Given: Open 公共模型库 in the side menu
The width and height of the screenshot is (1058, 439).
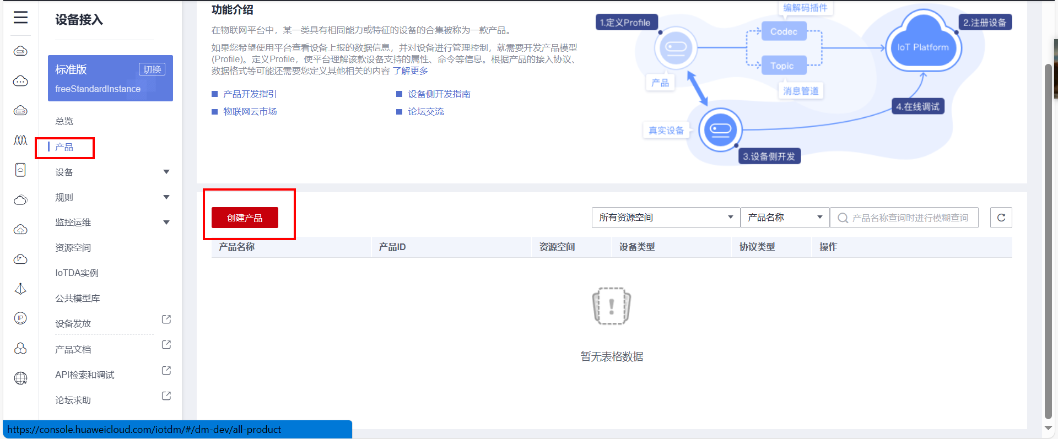Looking at the screenshot, I should tap(78, 299).
